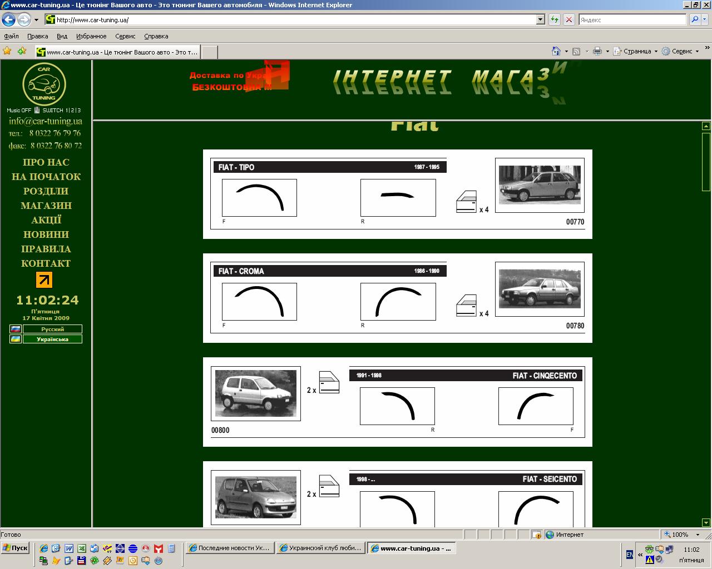The width and height of the screenshot is (712, 569).
Task: Toggle Music OFF in the sidebar
Action: (x=19, y=110)
